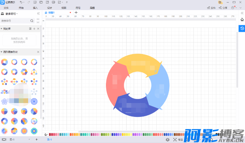Pick the orange-red swatch after the light blue swatches
The image size is (245, 143).
pos(71,134)
